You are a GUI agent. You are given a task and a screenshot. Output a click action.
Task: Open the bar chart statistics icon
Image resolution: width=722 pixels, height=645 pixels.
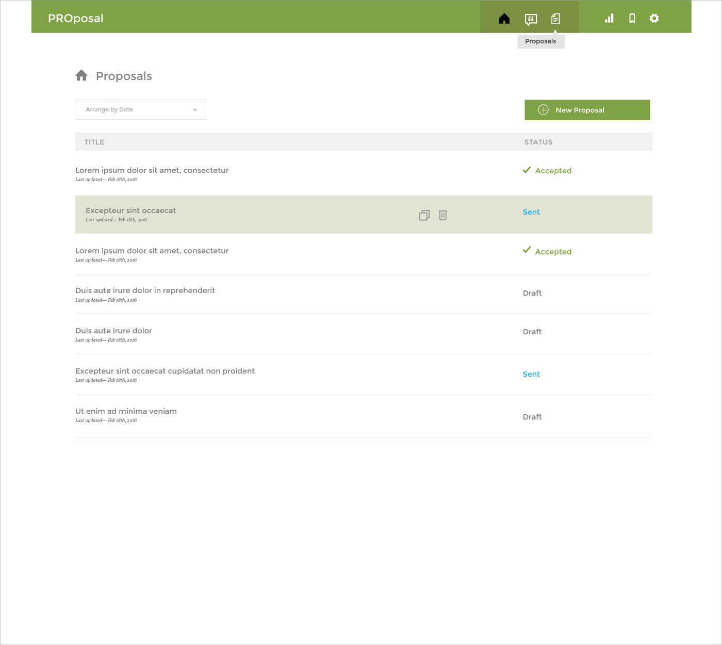click(x=609, y=19)
